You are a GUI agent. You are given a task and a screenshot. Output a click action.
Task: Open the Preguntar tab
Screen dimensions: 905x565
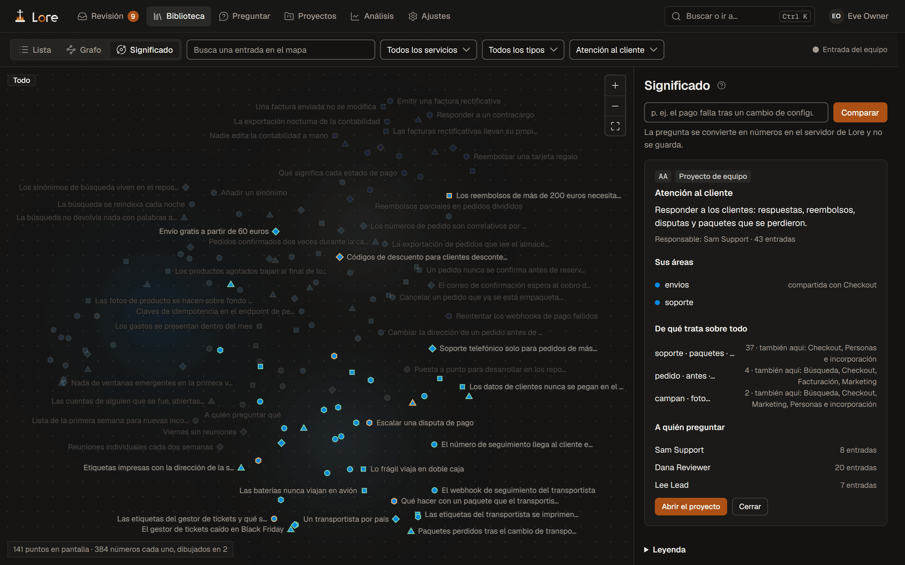[244, 16]
